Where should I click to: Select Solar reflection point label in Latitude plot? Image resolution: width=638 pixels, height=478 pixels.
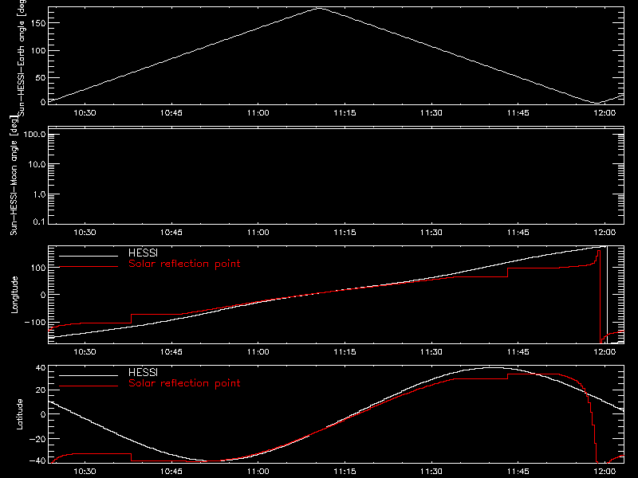[x=184, y=383]
